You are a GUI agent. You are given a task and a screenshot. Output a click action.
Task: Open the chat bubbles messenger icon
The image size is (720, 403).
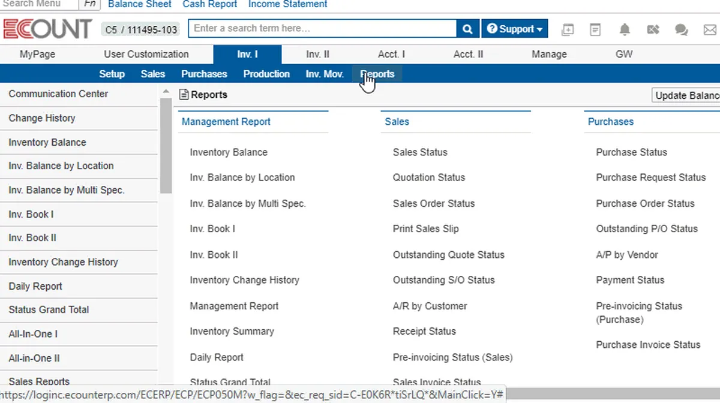(681, 29)
